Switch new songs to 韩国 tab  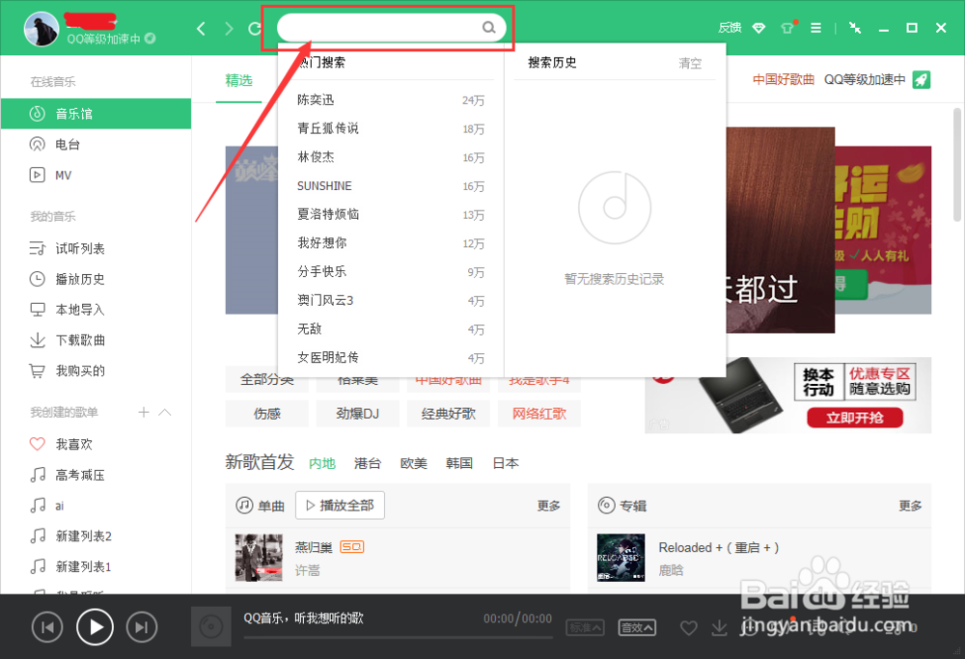click(x=459, y=463)
